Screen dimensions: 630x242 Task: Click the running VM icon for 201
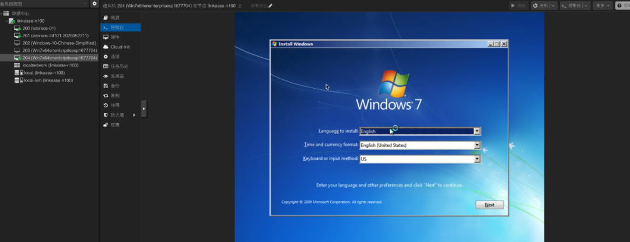(17, 36)
